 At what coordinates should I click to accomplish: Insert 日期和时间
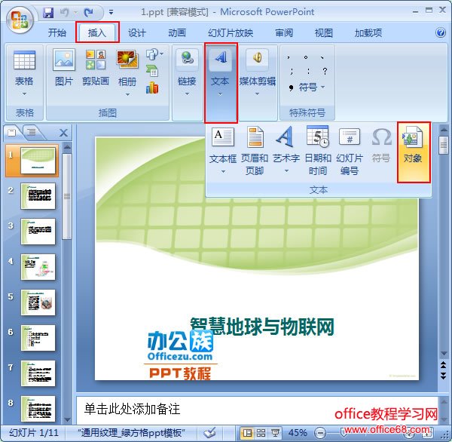pyautogui.click(x=318, y=151)
